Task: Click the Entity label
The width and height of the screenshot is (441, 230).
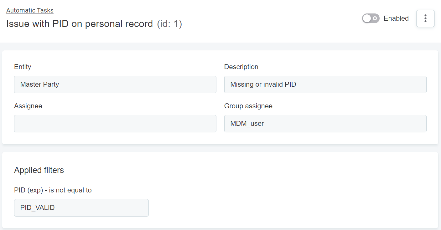Action: tap(23, 67)
